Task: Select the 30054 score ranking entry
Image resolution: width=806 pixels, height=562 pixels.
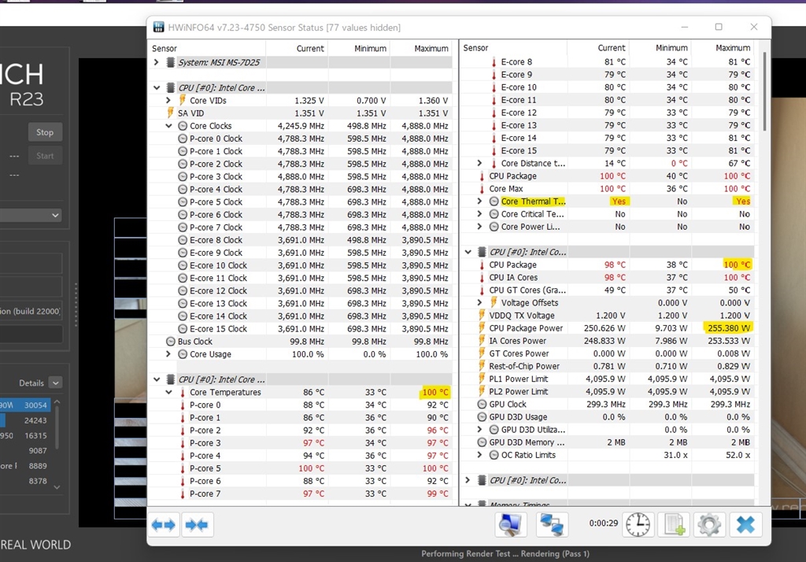Action: coord(35,405)
